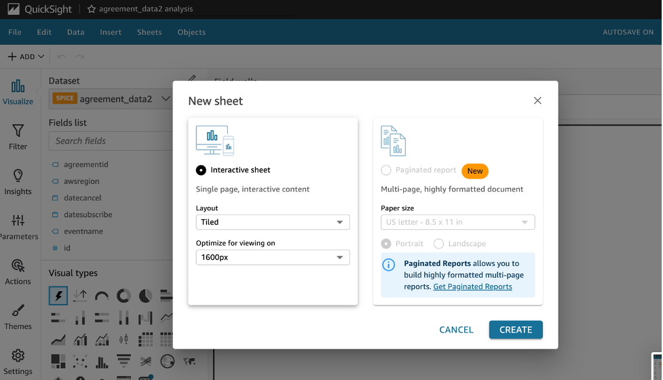
Task: Open the Sheets menu
Action: (149, 32)
